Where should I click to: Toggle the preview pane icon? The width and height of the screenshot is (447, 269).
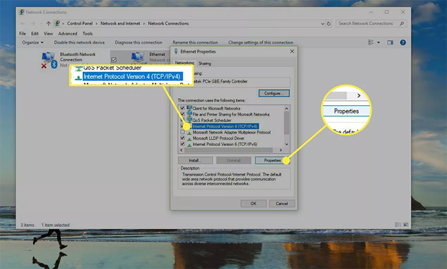coord(390,43)
